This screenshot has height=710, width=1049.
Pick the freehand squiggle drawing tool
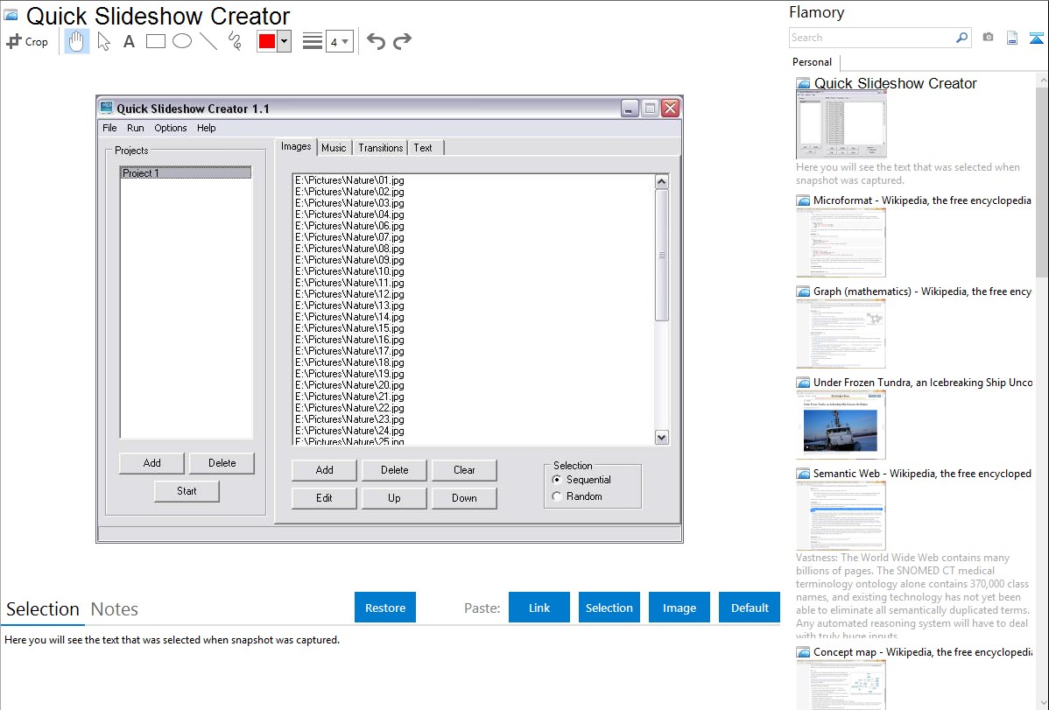pyautogui.click(x=235, y=41)
